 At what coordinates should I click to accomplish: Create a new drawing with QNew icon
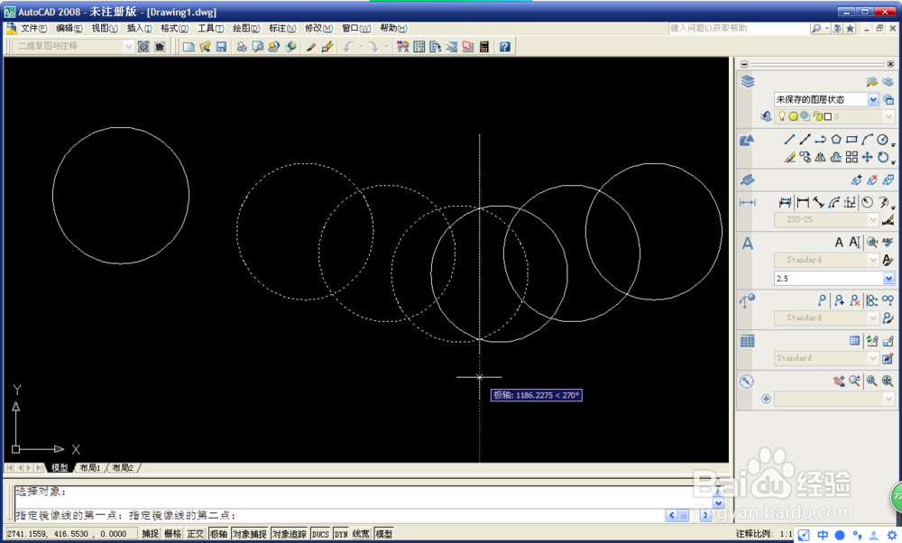click(189, 47)
